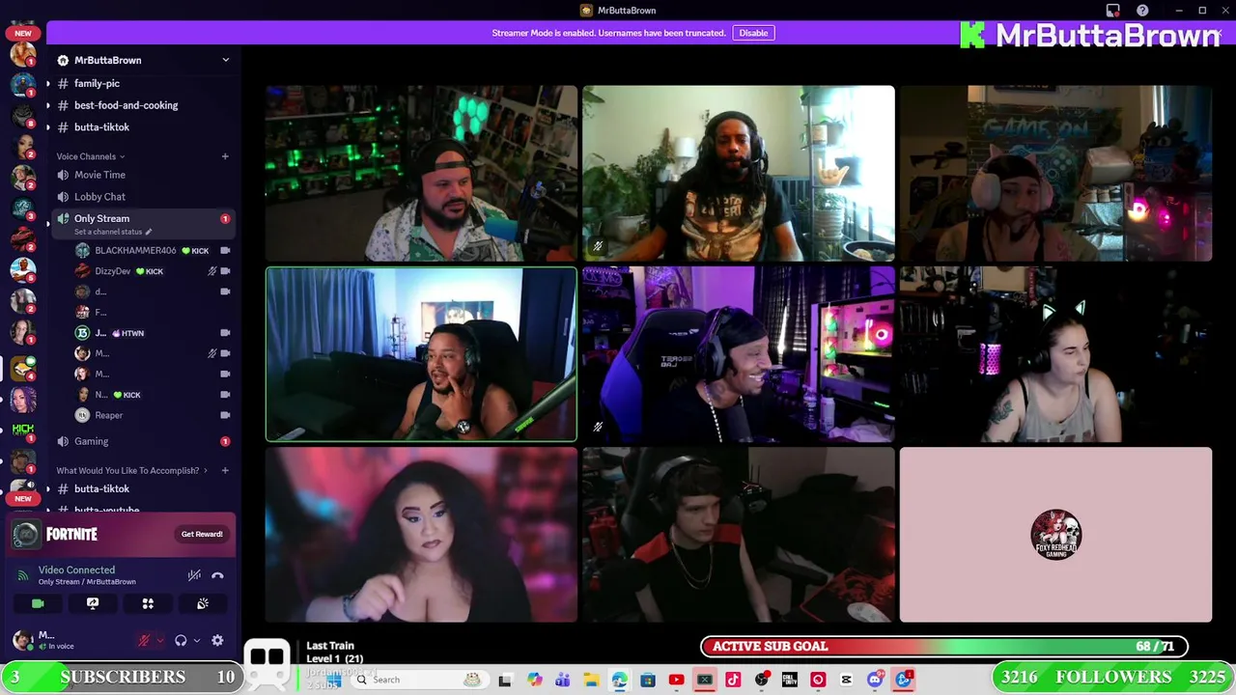Click Get Reward on Fortnite banner
The width and height of the screenshot is (1236, 695).
202,534
